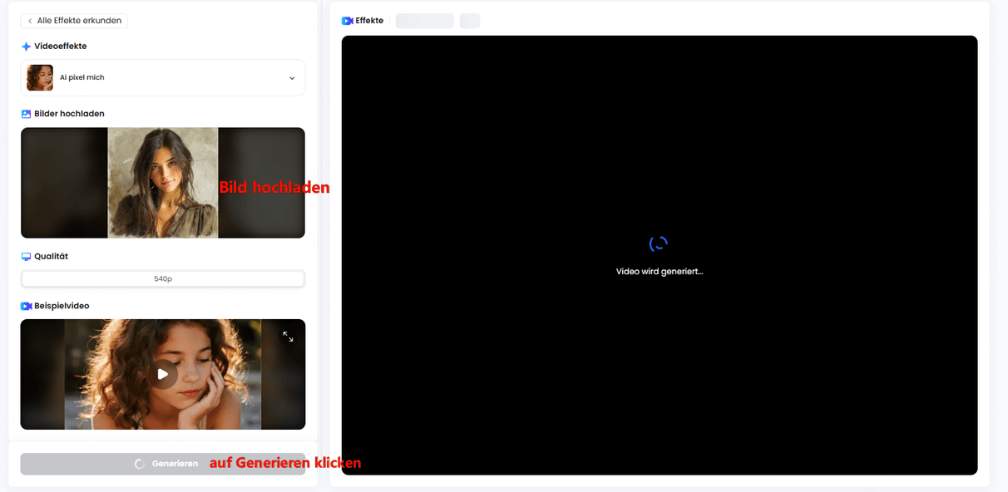Viewport: 1008px width, 492px height.
Task: Click the camera icon beside Effekte
Action: click(348, 21)
